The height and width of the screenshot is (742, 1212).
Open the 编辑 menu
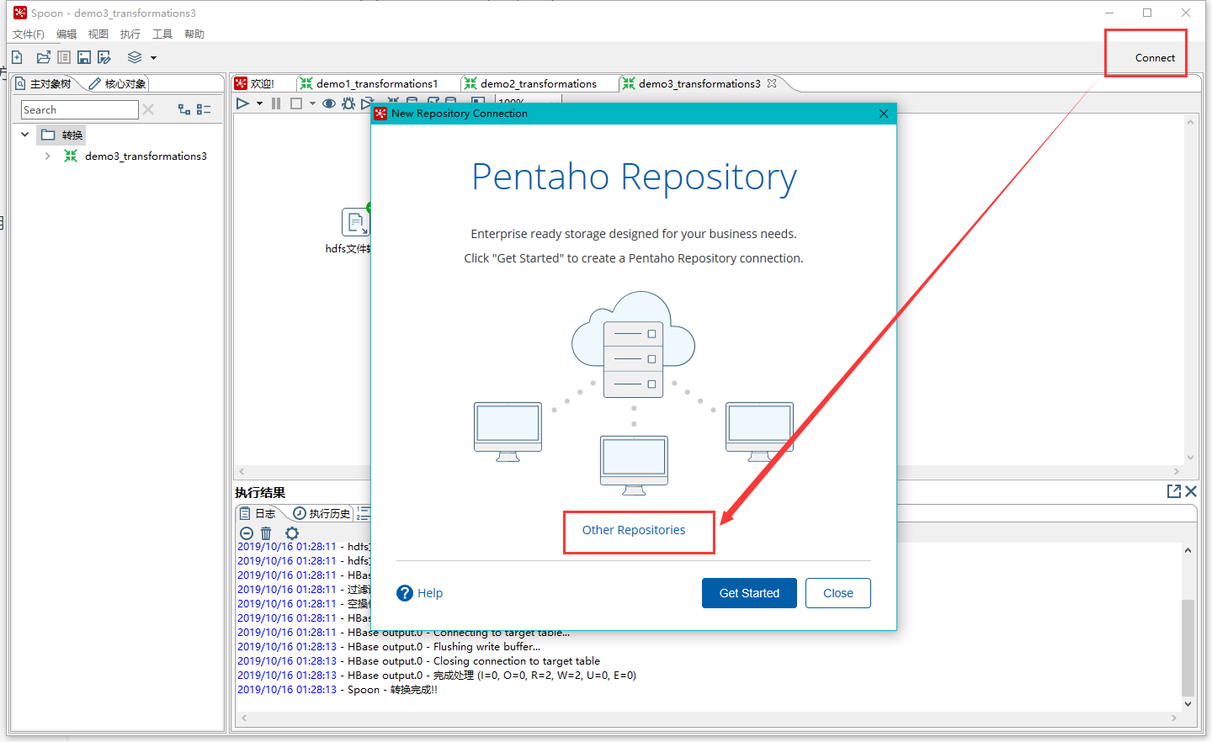point(66,34)
